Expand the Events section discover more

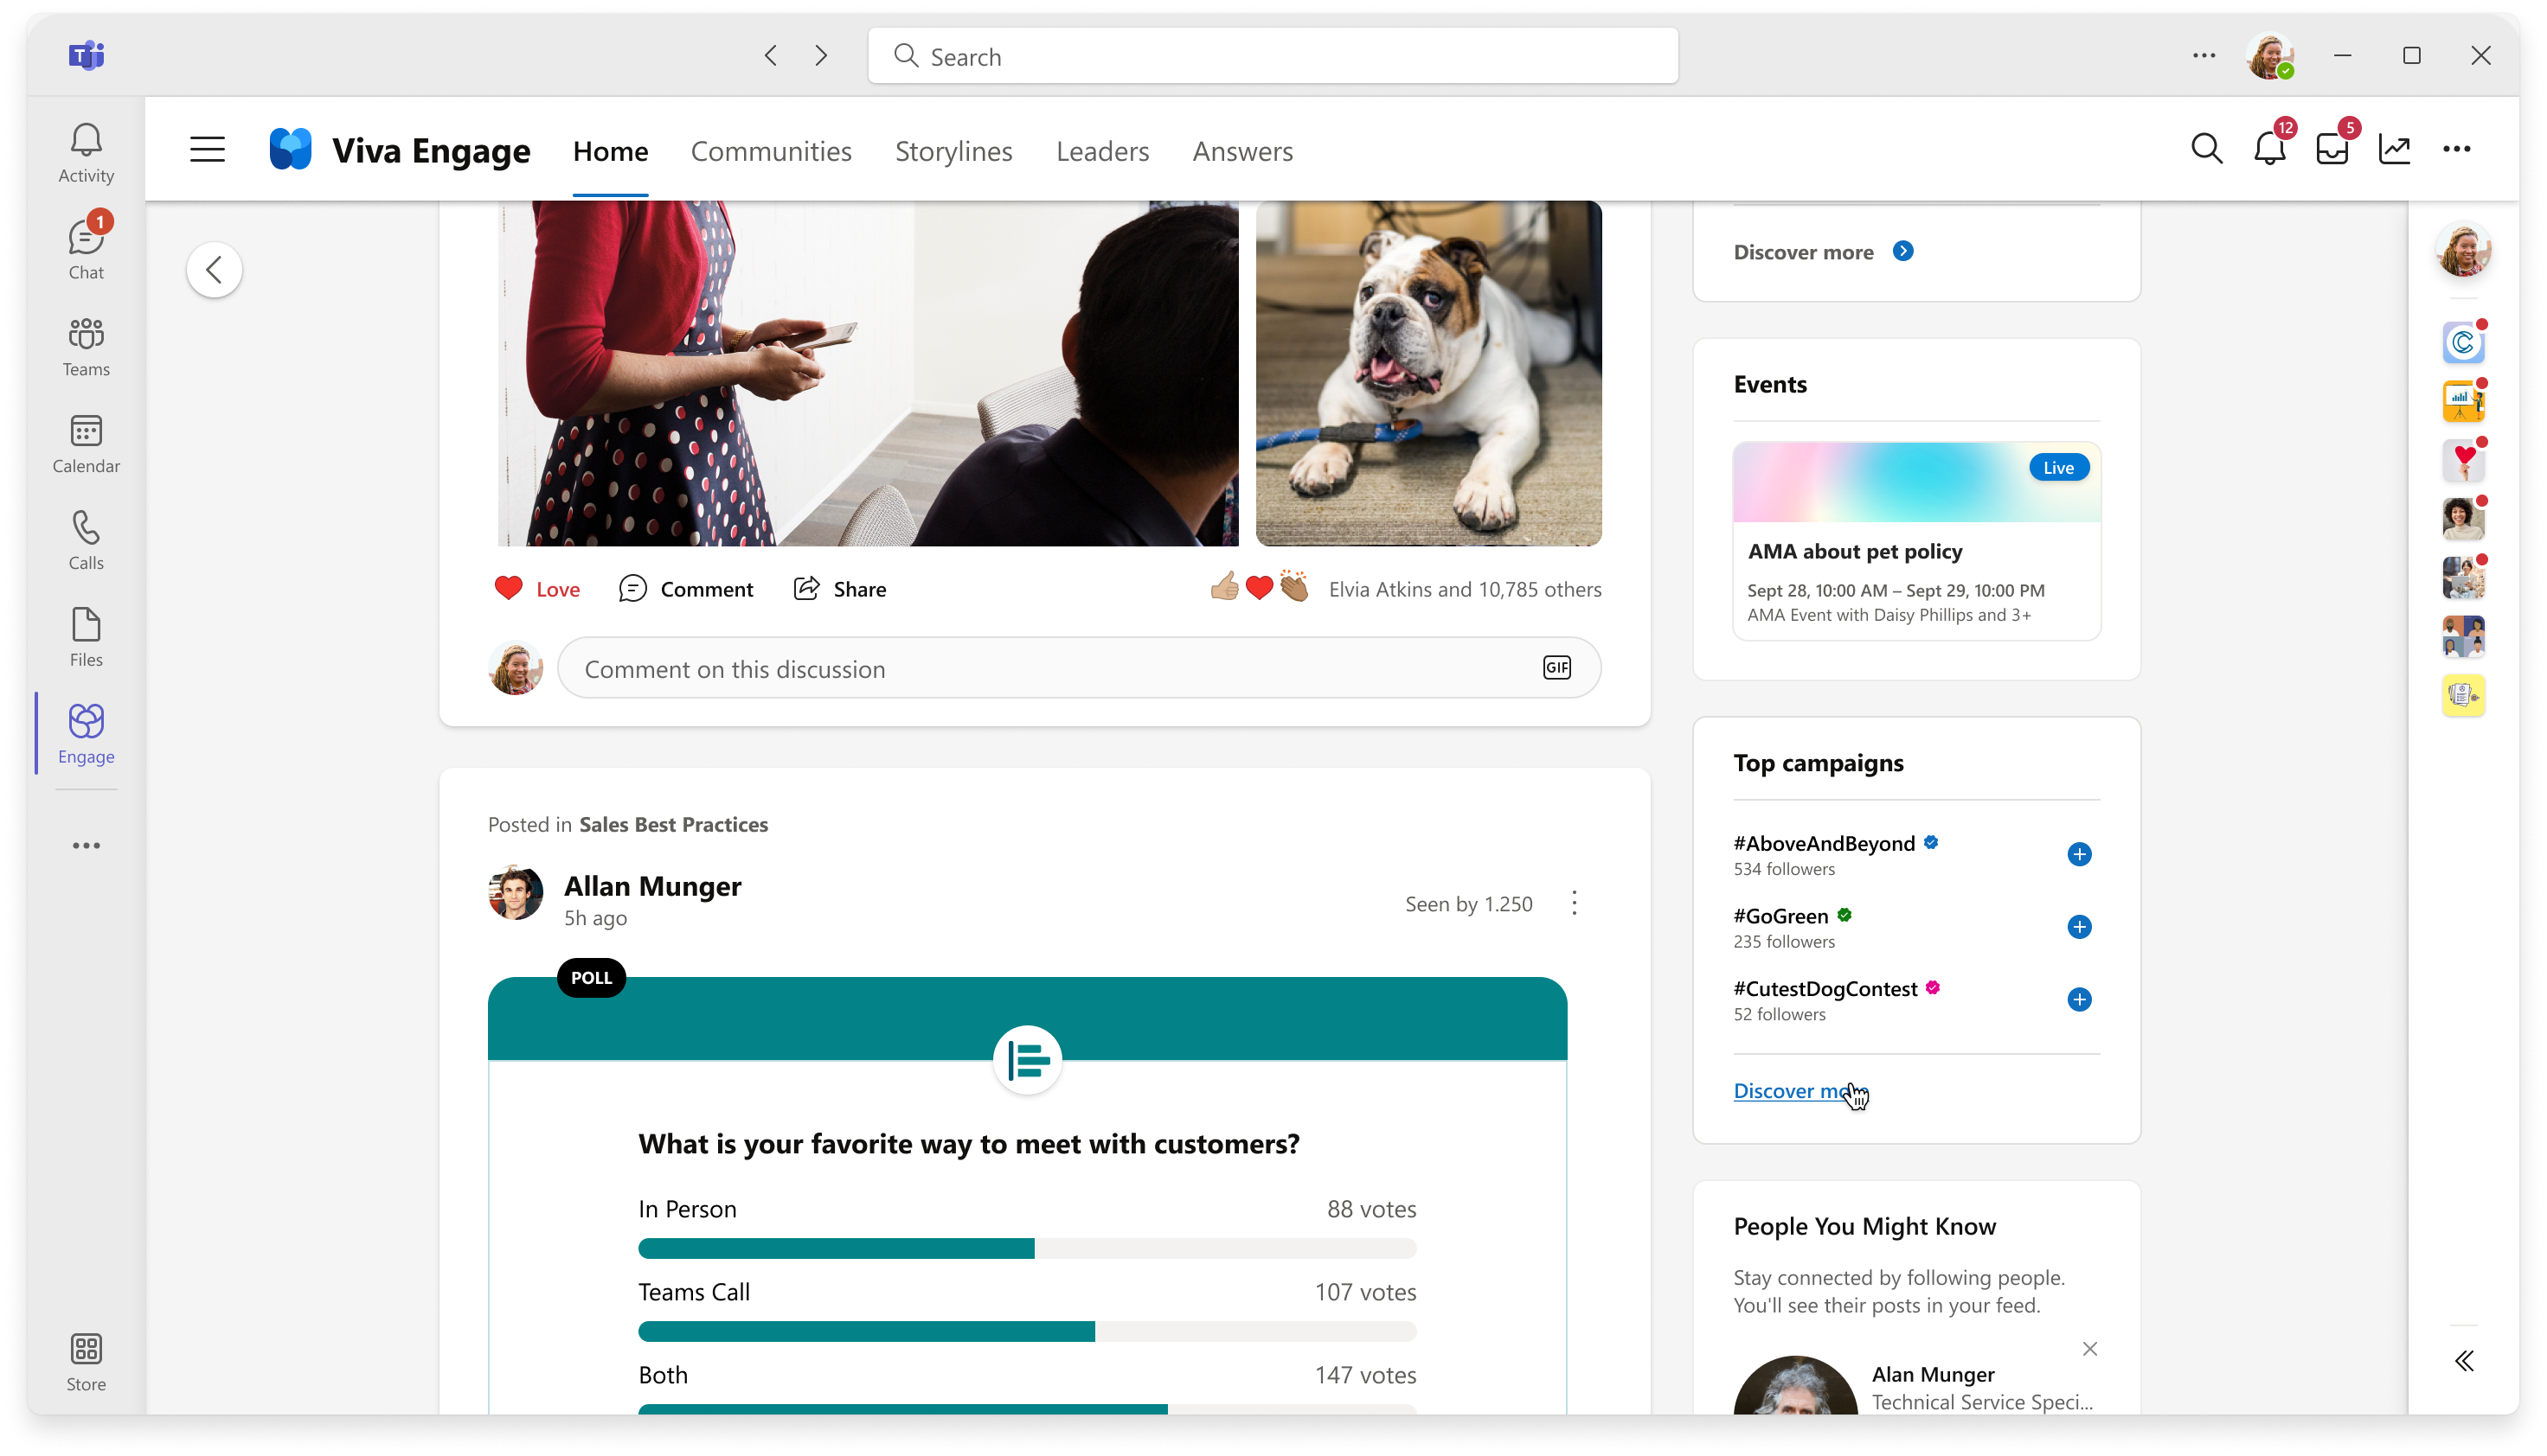tap(1903, 250)
